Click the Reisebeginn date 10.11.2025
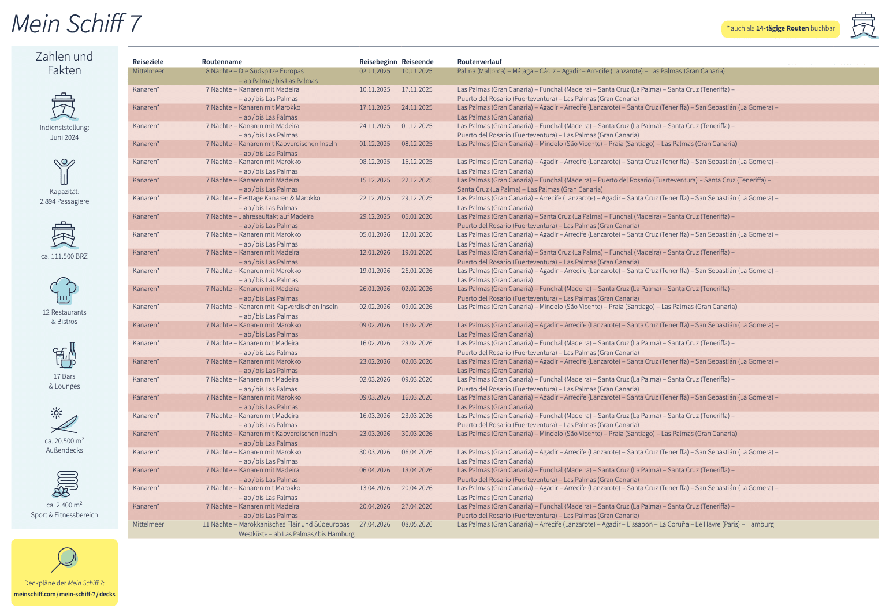The width and height of the screenshot is (889, 616). (375, 89)
